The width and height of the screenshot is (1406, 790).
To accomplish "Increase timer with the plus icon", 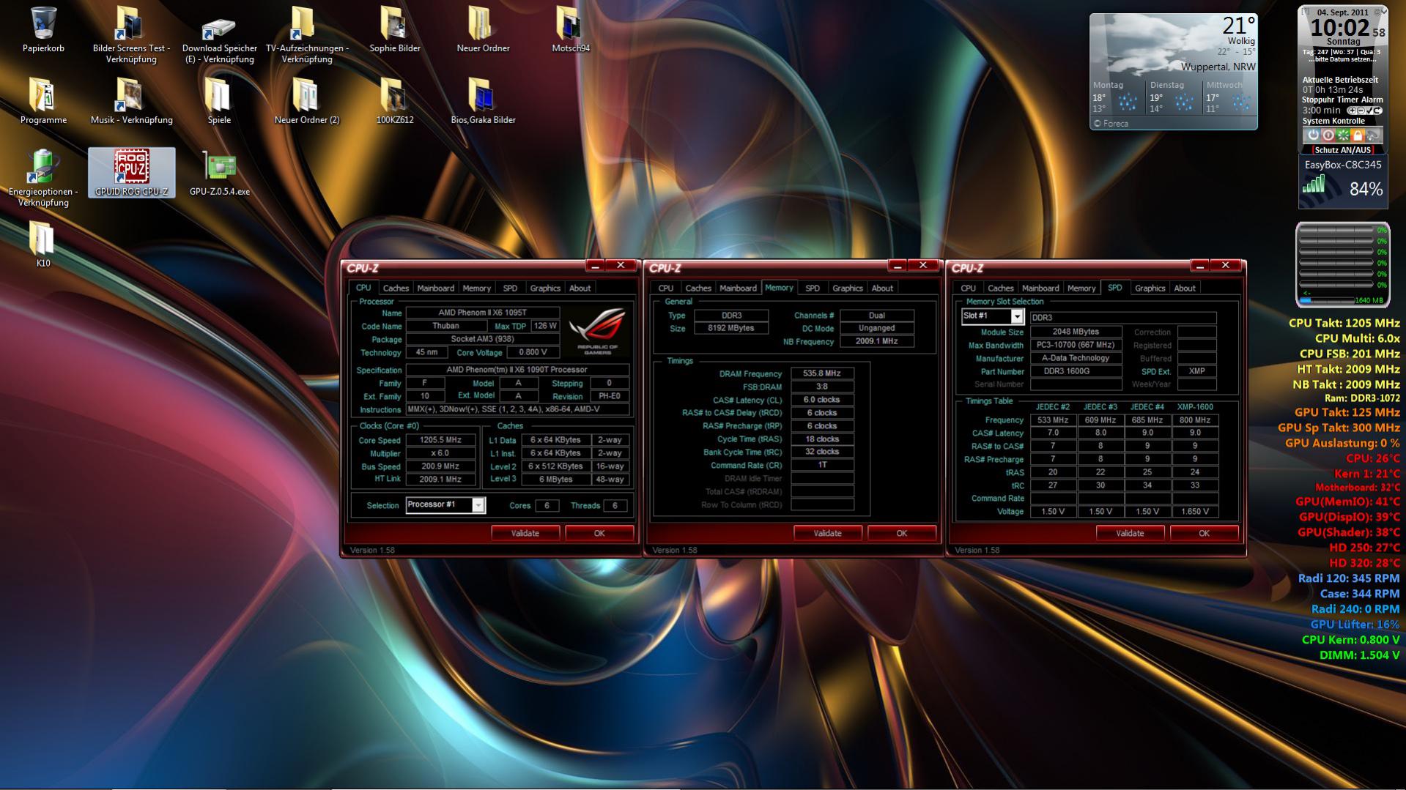I will pos(1353,111).
